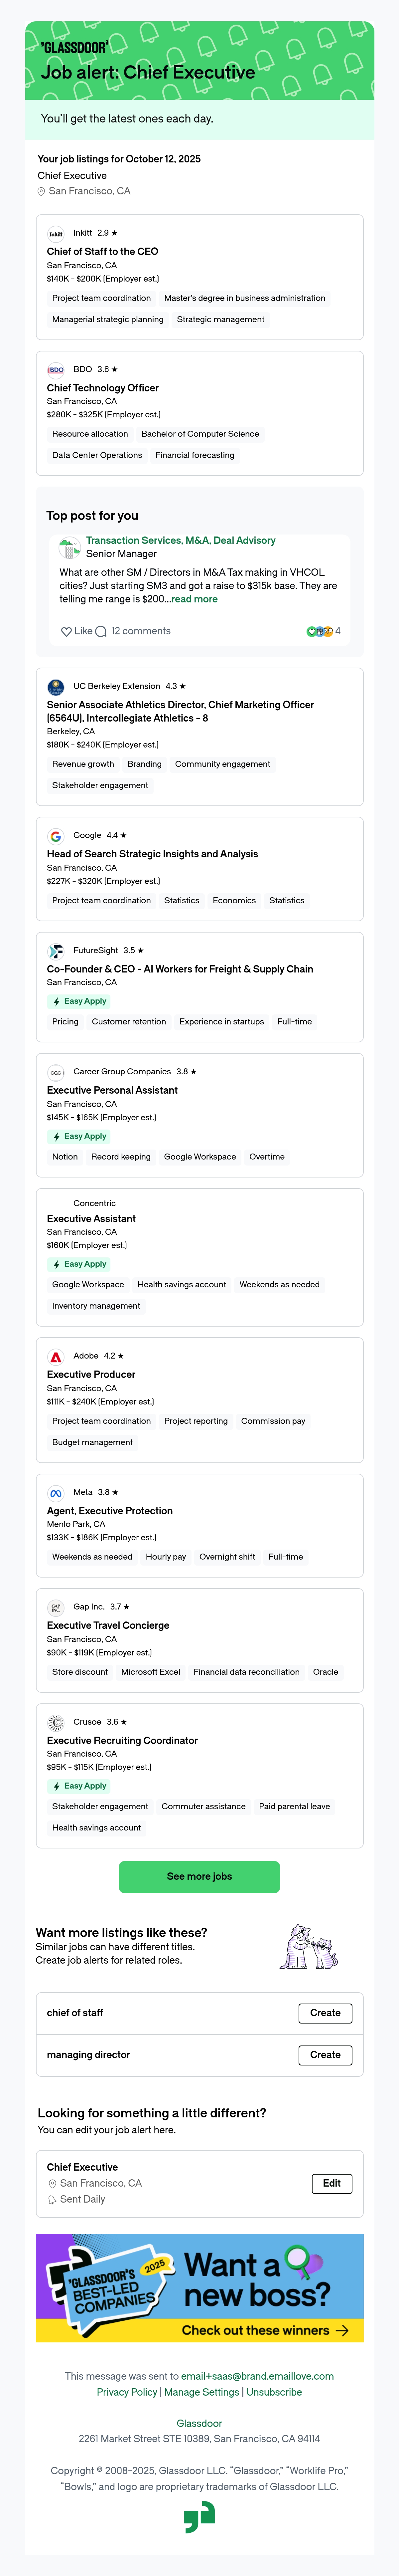The width and height of the screenshot is (399, 2576).
Task: Click the Meta company logo
Action: (x=56, y=1493)
